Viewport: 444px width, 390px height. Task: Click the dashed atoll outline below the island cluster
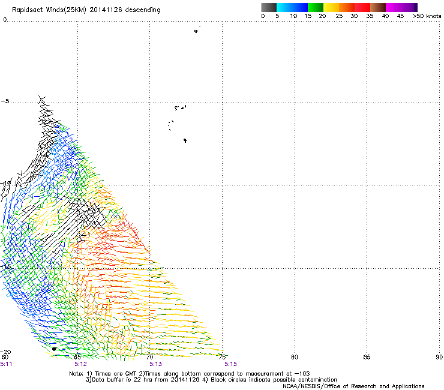170,125
